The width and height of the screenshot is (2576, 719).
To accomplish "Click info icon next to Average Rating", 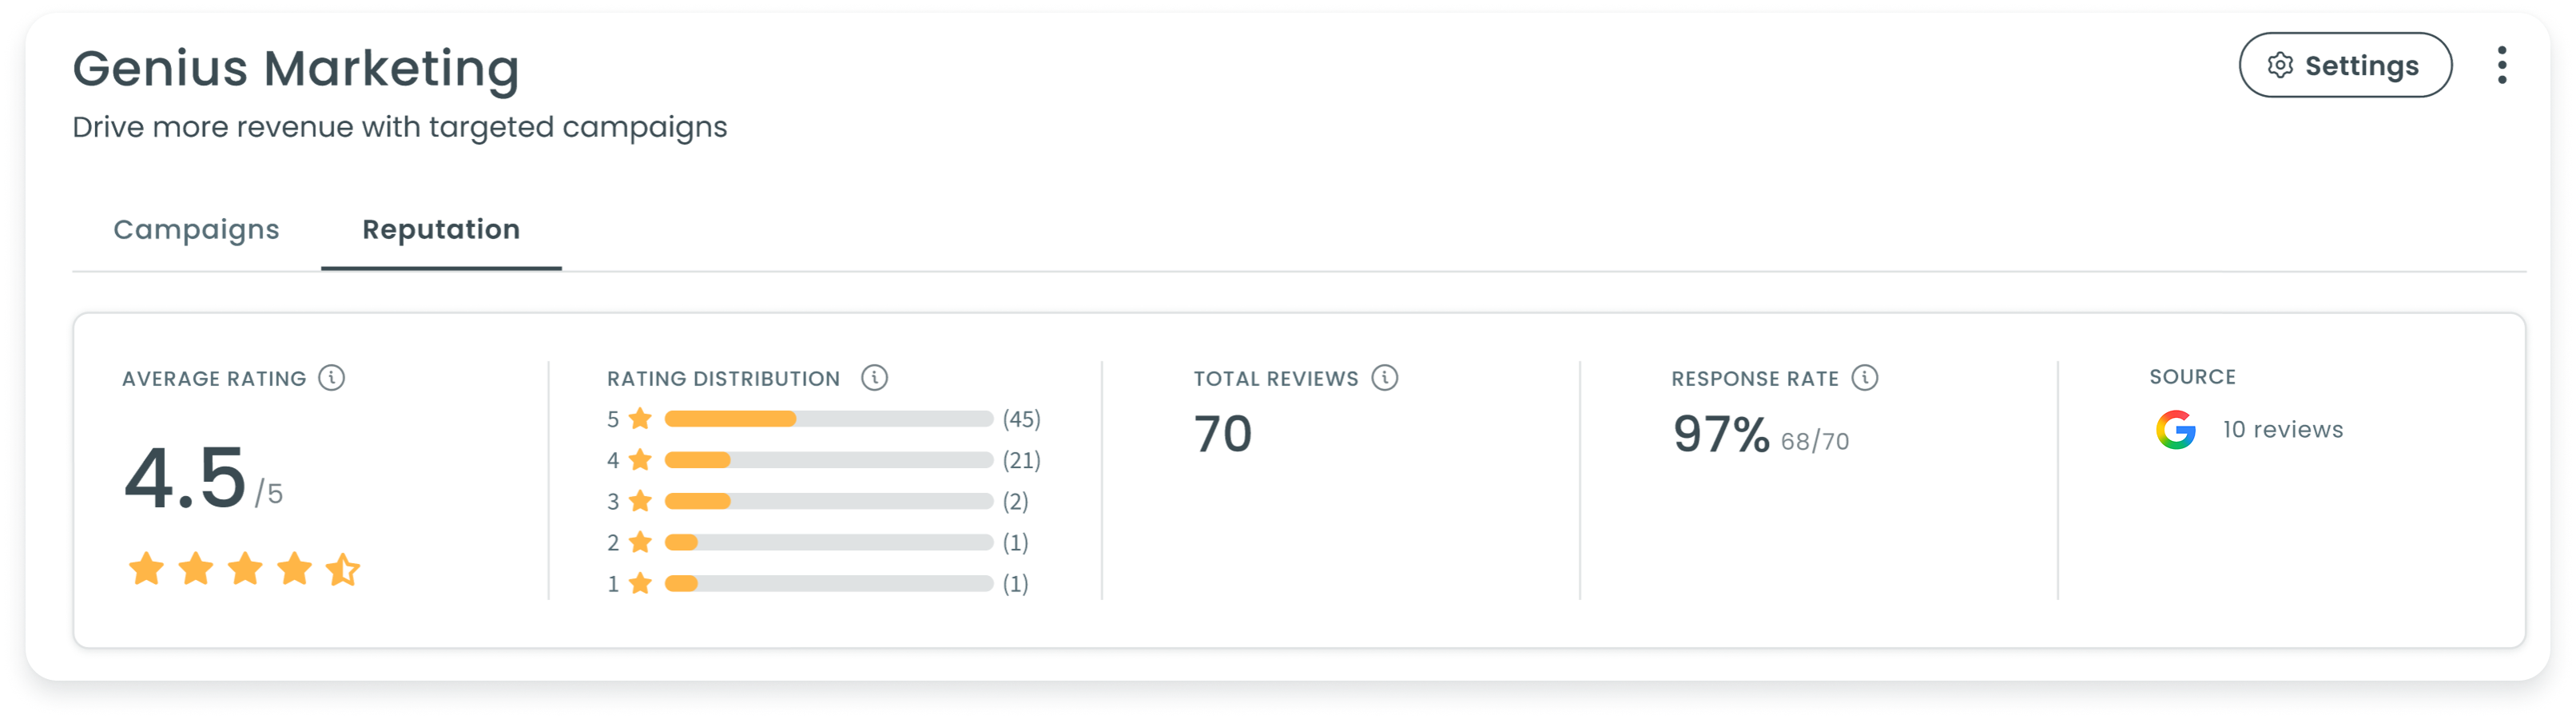I will [x=332, y=377].
